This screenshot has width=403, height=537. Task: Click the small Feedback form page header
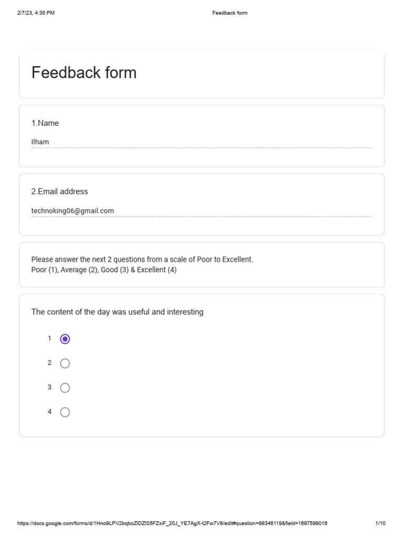point(230,13)
